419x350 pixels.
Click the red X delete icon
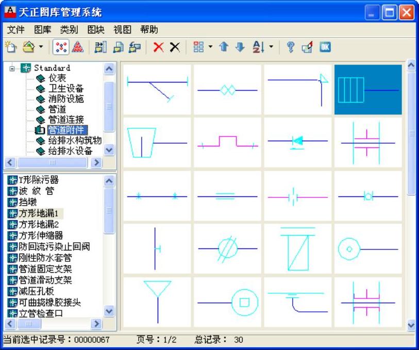pos(158,47)
